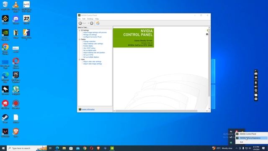
Task: Open Adjust desktop color settings
Action: click(x=93, y=44)
